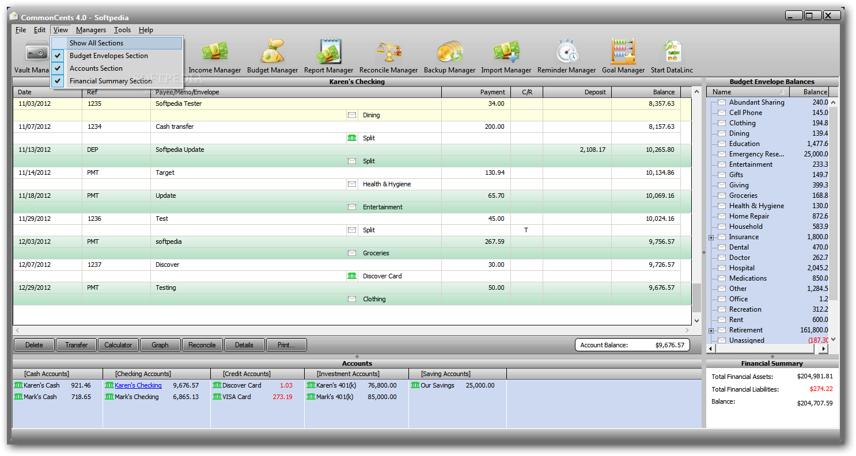
Task: Open the Calculator button
Action: (x=118, y=345)
